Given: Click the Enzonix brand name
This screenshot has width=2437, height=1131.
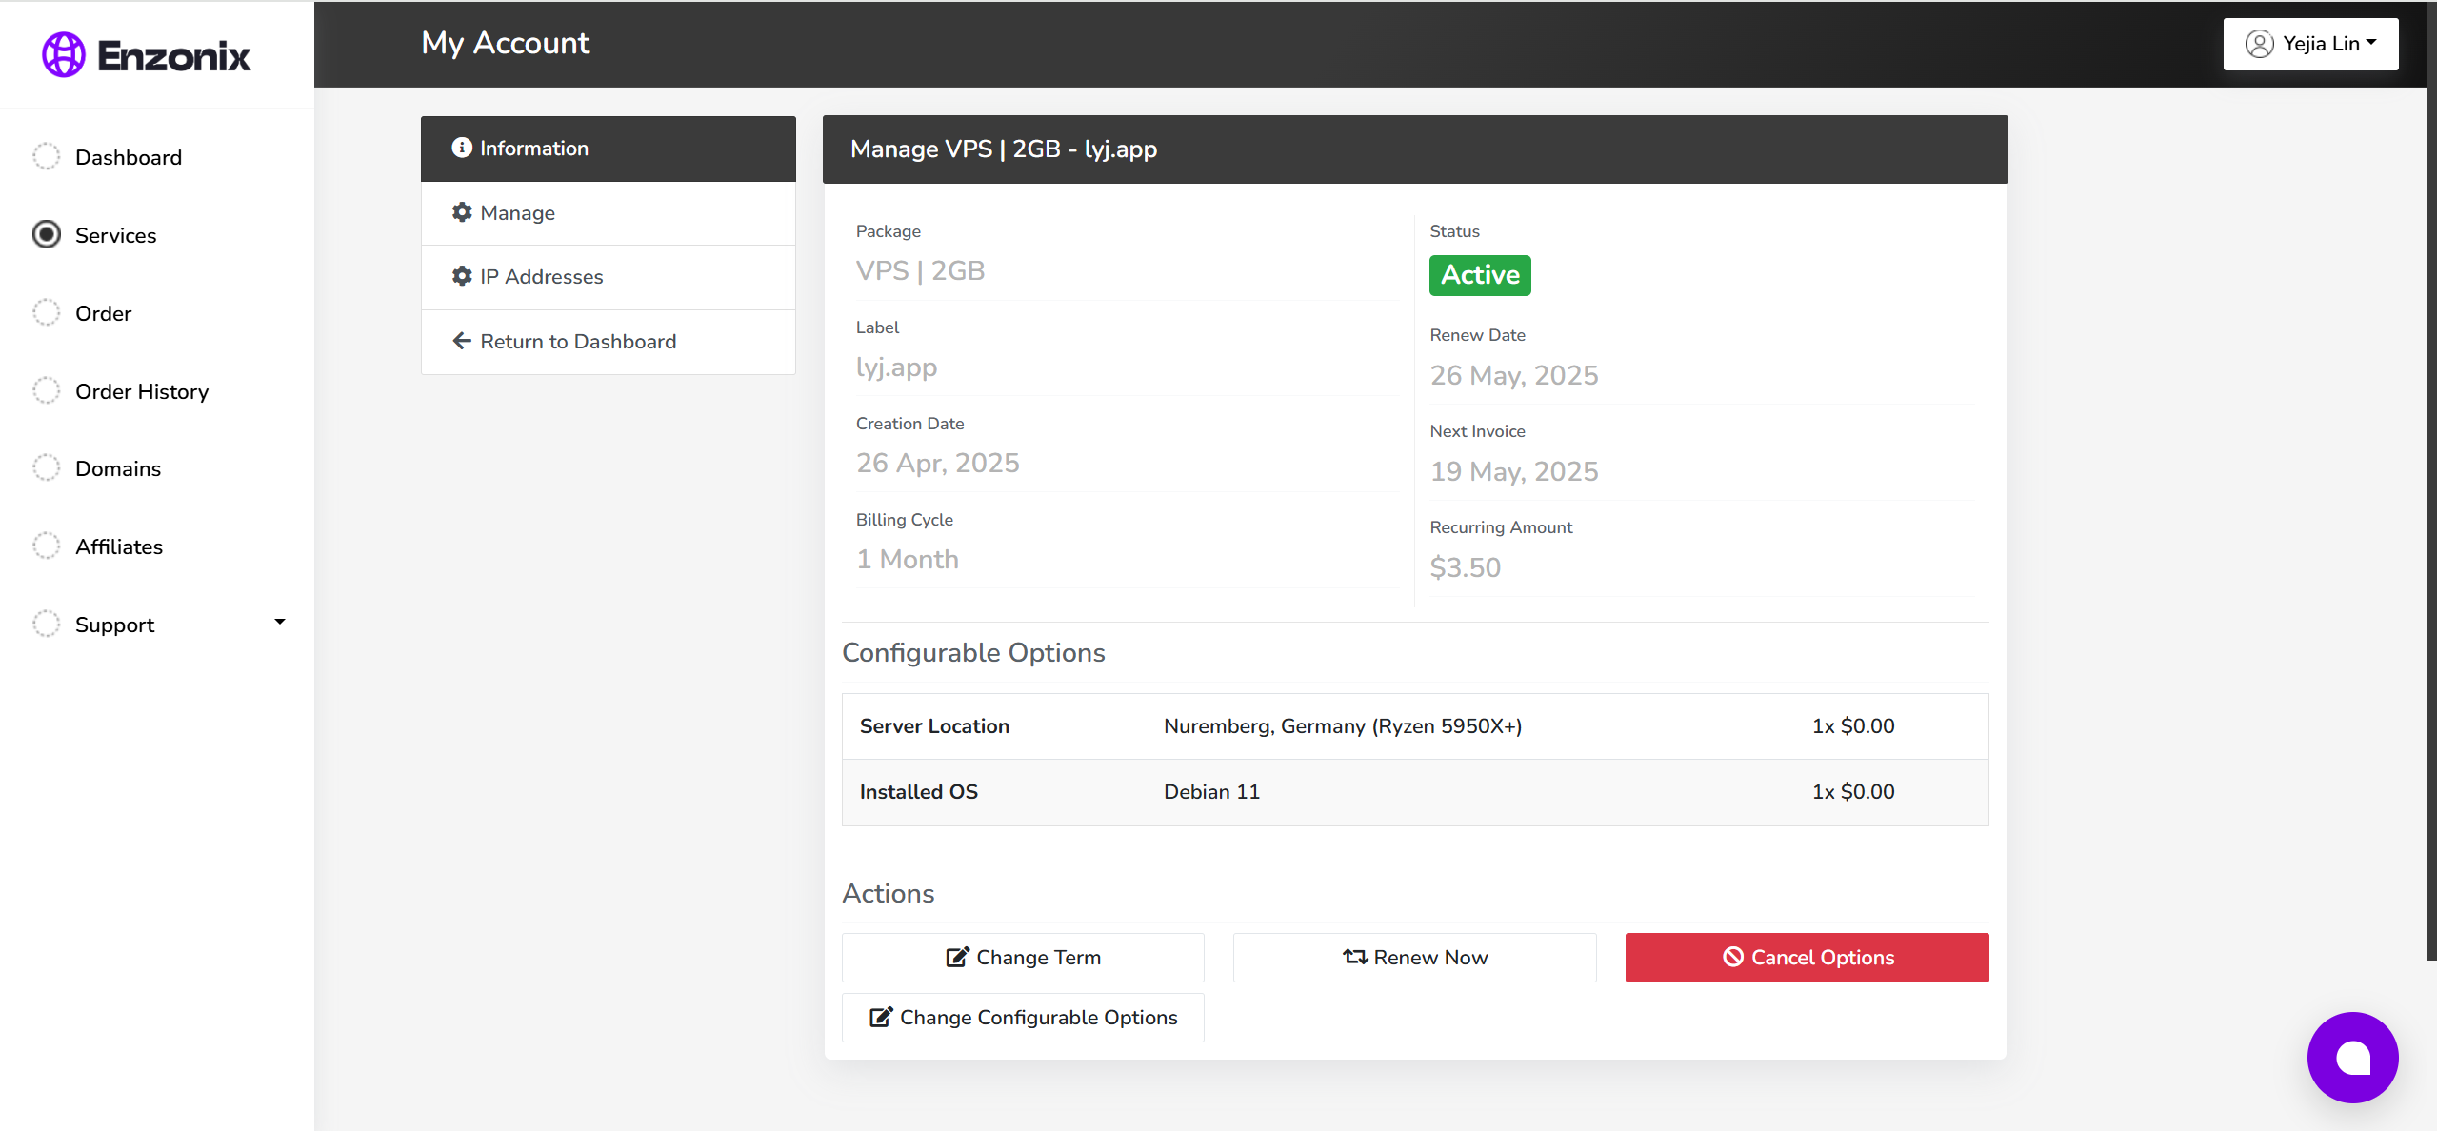Looking at the screenshot, I should (174, 56).
